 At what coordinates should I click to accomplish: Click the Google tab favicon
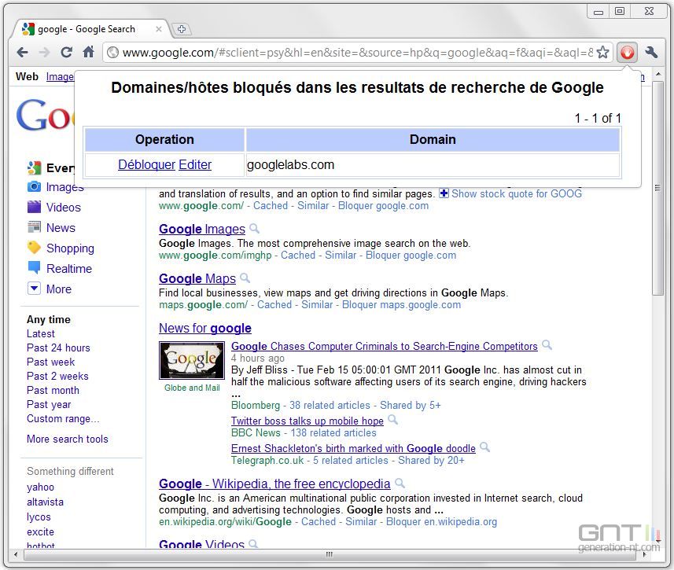coord(28,29)
